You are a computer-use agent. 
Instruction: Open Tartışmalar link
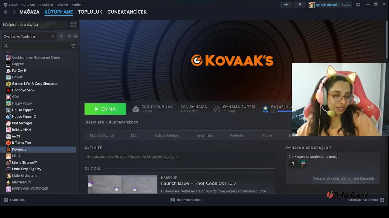point(205,135)
